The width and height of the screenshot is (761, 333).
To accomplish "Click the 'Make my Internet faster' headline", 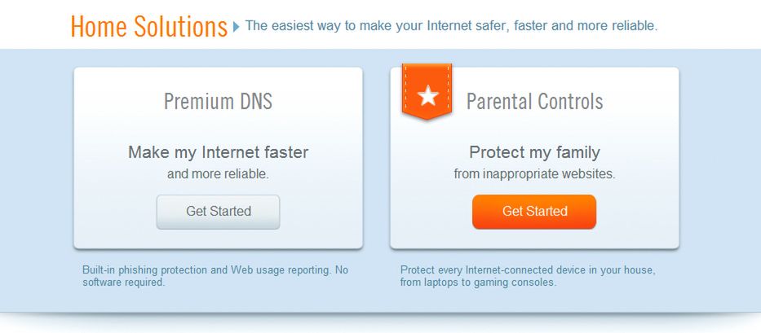I will pos(218,152).
